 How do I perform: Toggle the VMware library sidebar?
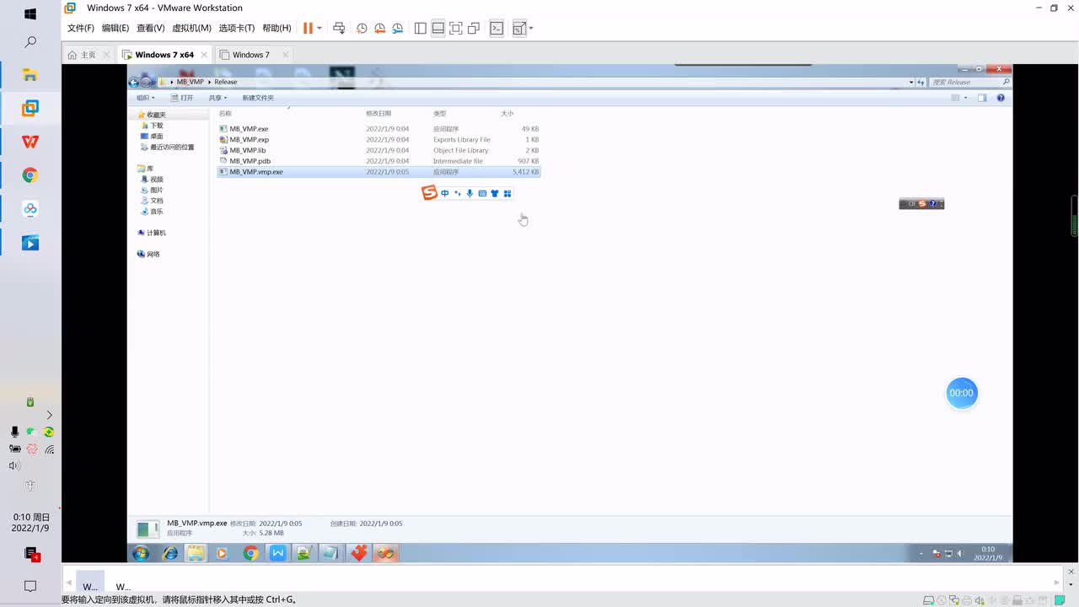421,28
